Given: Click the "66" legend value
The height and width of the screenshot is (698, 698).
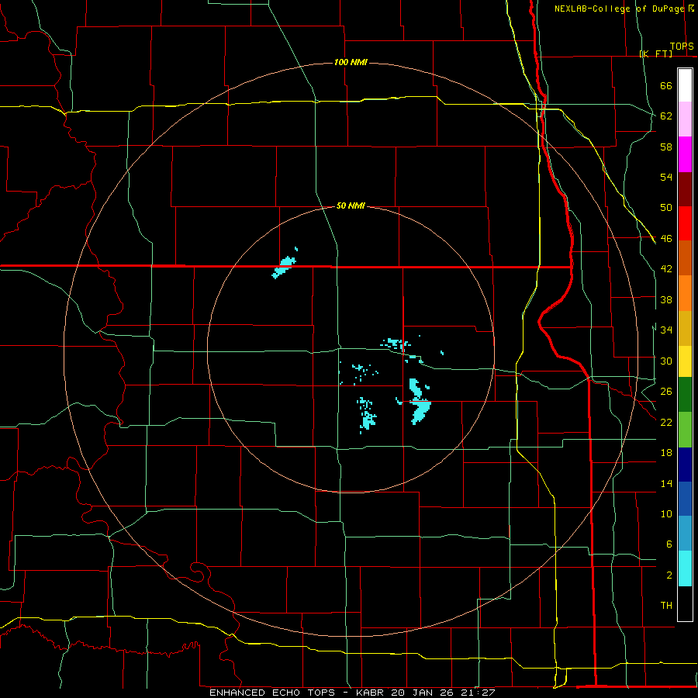Looking at the screenshot, I should point(666,86).
